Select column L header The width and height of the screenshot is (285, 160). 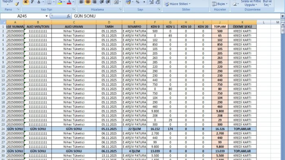263,22
